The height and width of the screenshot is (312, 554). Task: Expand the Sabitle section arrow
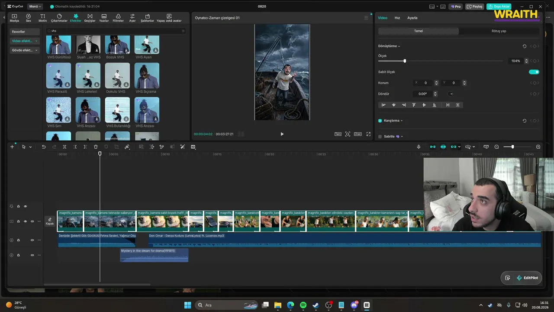click(402, 136)
